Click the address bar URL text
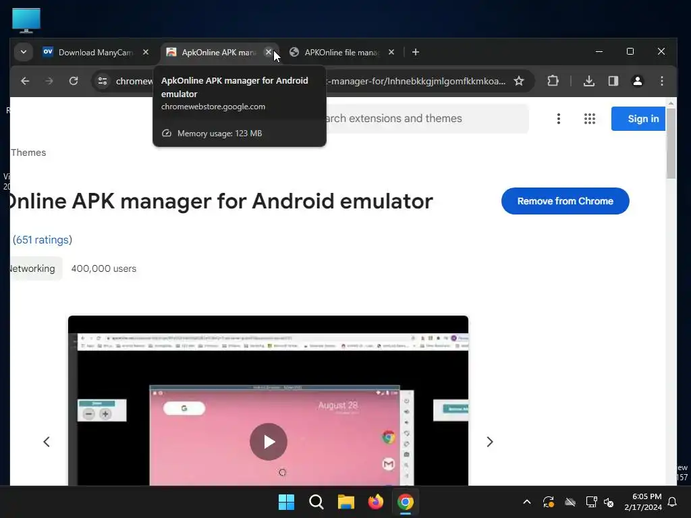 pos(416,81)
